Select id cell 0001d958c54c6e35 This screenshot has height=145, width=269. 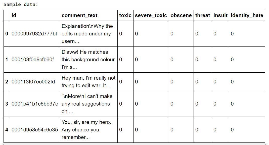point(35,130)
